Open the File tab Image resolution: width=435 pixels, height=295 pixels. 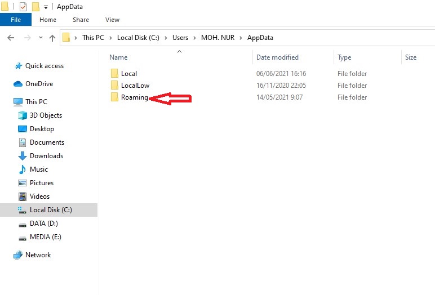point(16,20)
